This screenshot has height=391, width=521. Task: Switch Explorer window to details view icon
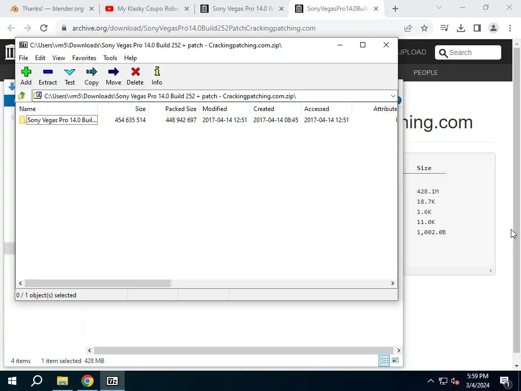click(x=385, y=360)
